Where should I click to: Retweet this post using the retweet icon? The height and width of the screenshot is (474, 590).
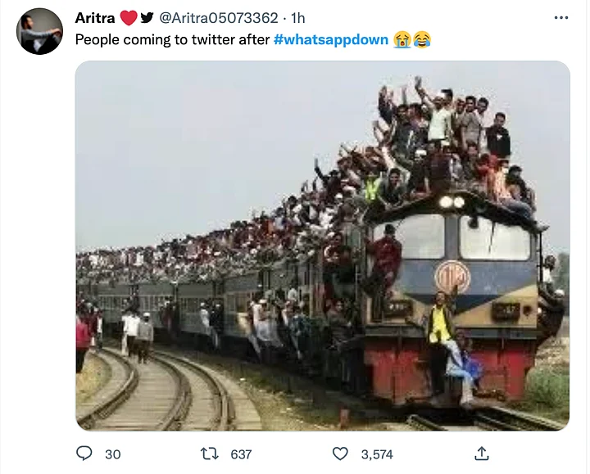tap(210, 454)
